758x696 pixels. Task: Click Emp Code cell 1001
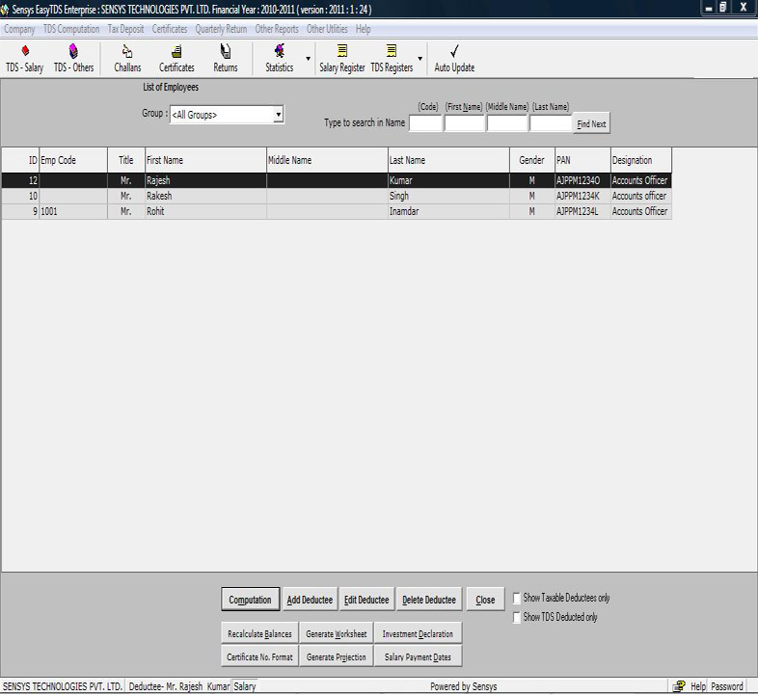tap(73, 211)
